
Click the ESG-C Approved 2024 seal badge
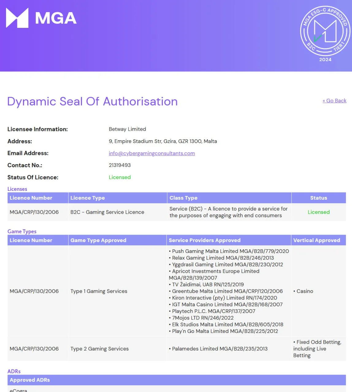tap(325, 34)
